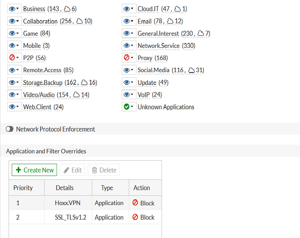The height and width of the screenshot is (238, 300).
Task: Expand action dropdown arrow for Remote.Access
Action: pyautogui.click(x=18, y=71)
